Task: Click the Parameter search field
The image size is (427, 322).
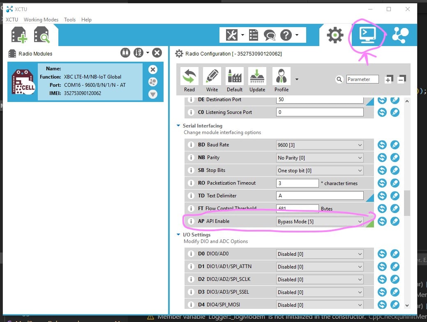Action: (x=362, y=79)
